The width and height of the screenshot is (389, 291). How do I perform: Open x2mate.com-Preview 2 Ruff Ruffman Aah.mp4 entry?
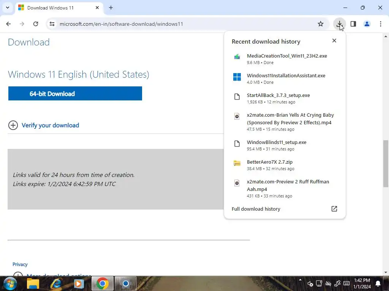(x=285, y=189)
